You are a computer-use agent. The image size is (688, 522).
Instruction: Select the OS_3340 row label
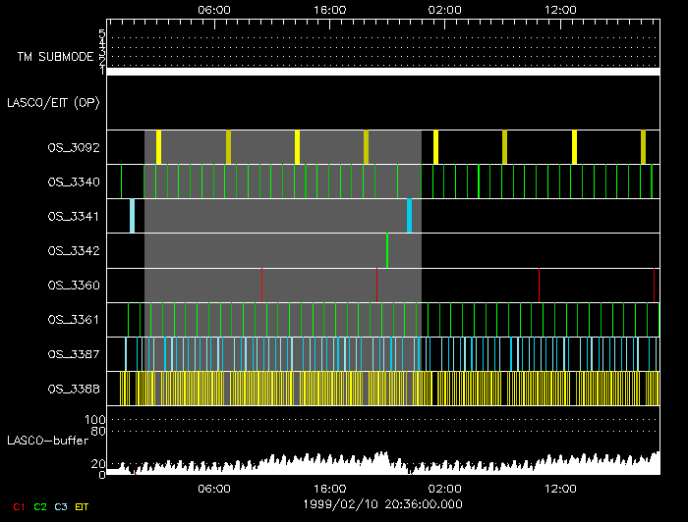[x=73, y=182]
